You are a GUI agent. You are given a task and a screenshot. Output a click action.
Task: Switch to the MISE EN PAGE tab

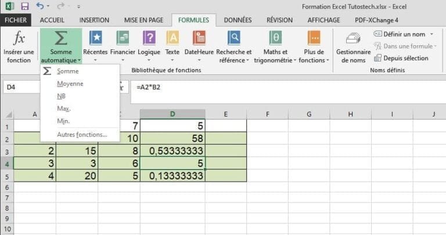(143, 20)
